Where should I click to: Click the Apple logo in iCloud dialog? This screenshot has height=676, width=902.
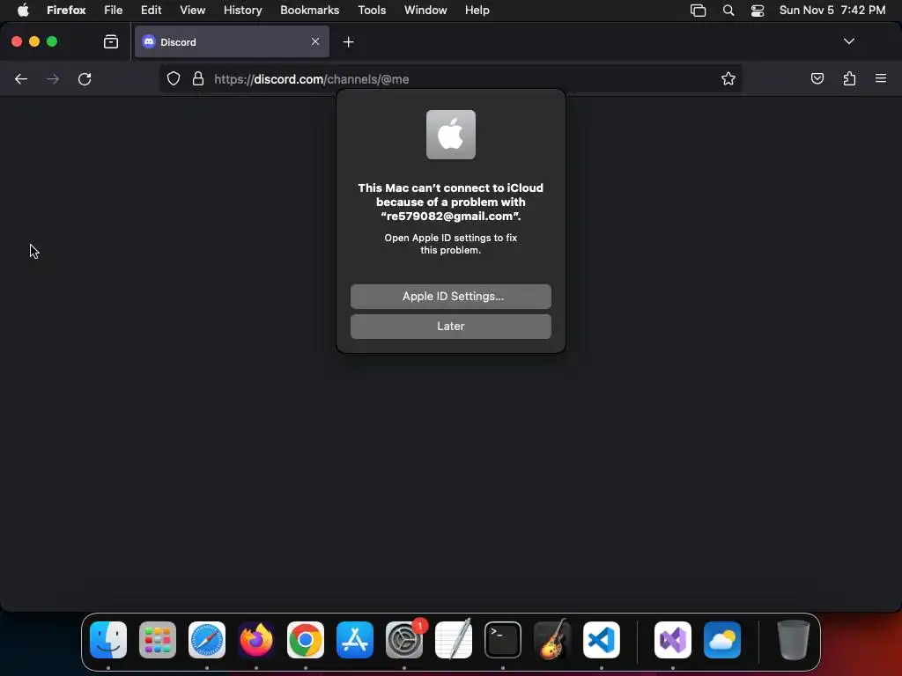coord(450,135)
